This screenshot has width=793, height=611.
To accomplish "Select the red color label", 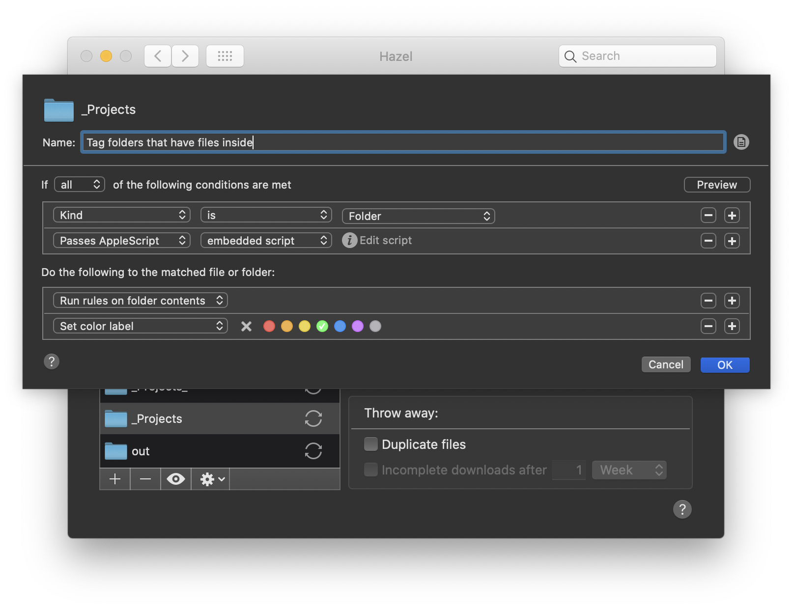I will point(269,326).
